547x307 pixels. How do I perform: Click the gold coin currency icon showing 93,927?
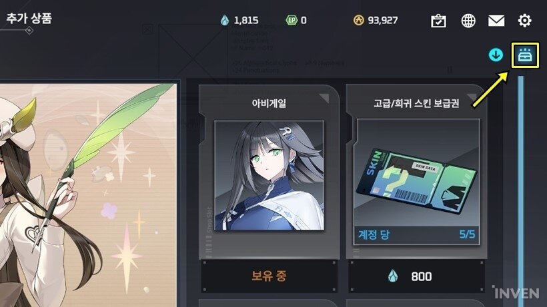358,20
